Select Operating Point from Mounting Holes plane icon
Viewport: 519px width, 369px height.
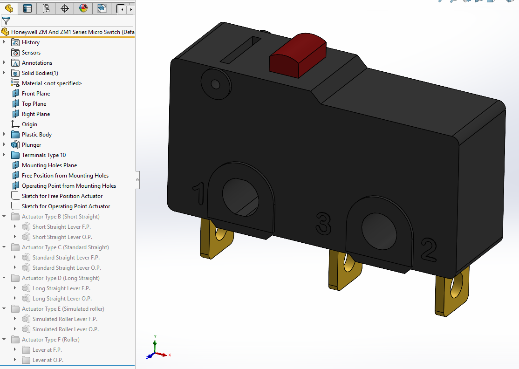click(15, 185)
